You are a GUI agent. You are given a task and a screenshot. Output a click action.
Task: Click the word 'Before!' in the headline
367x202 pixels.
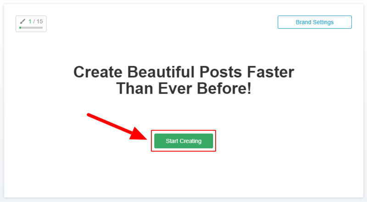click(224, 88)
